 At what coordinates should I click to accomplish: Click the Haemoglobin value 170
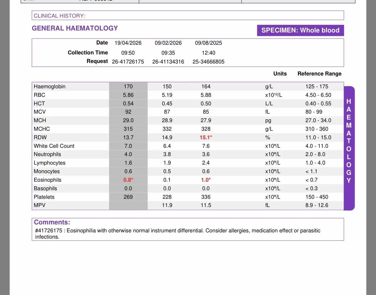pos(128,87)
